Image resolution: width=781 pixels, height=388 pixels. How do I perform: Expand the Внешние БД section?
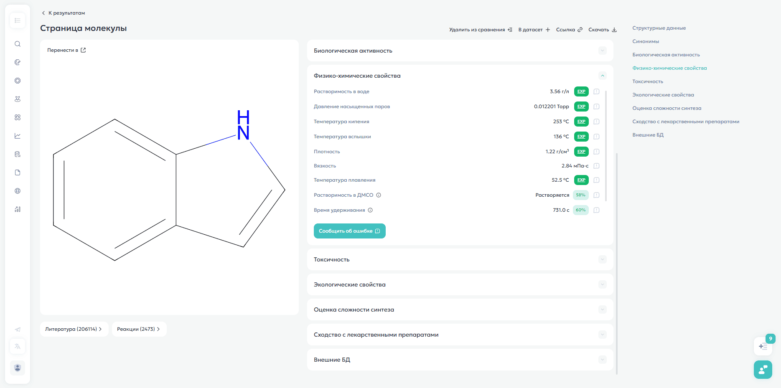(x=602, y=360)
